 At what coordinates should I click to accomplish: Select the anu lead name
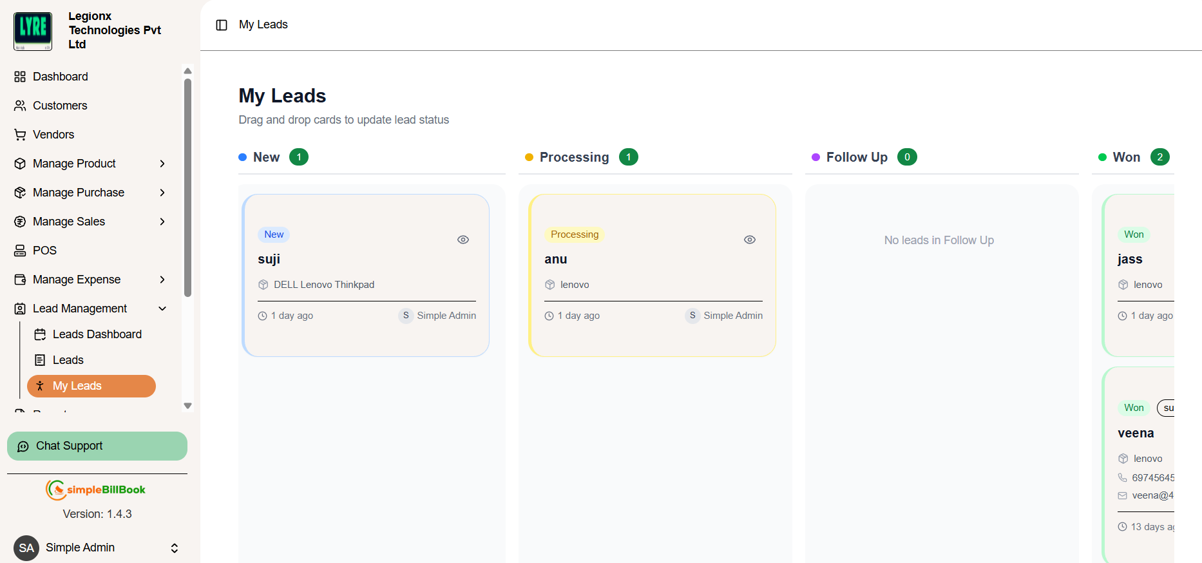pyautogui.click(x=556, y=259)
